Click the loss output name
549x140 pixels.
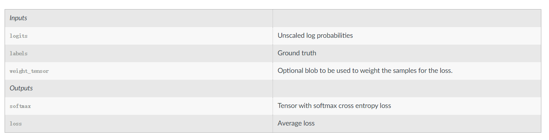click(16, 124)
